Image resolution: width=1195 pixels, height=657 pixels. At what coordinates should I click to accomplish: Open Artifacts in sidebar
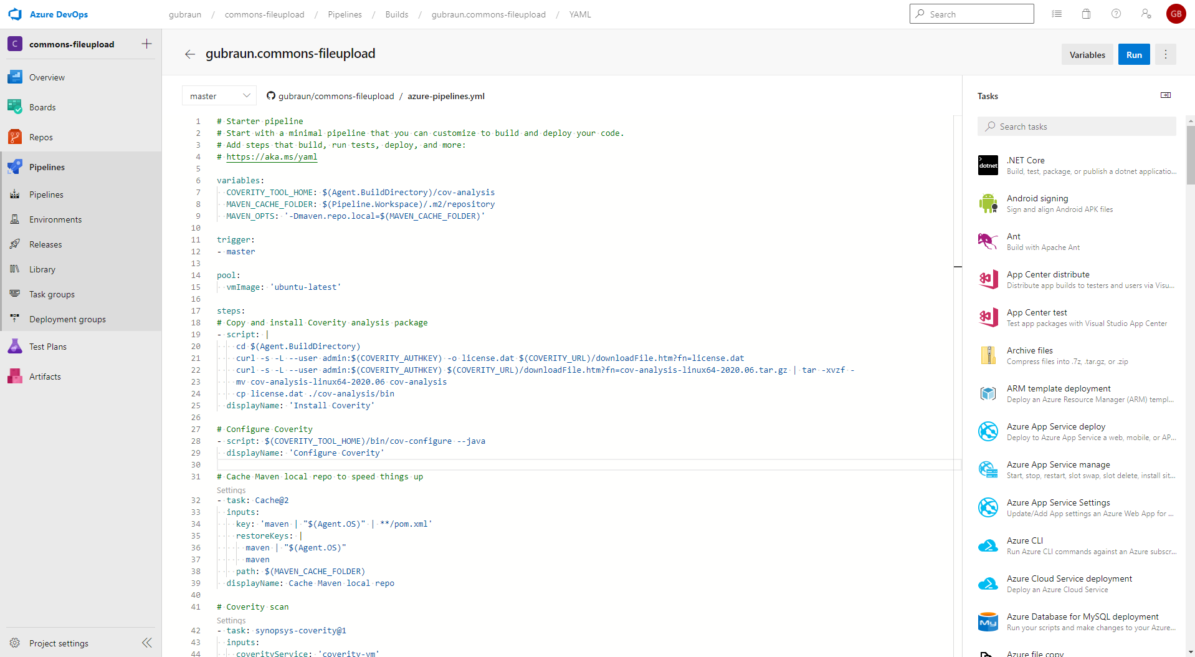[81, 376]
